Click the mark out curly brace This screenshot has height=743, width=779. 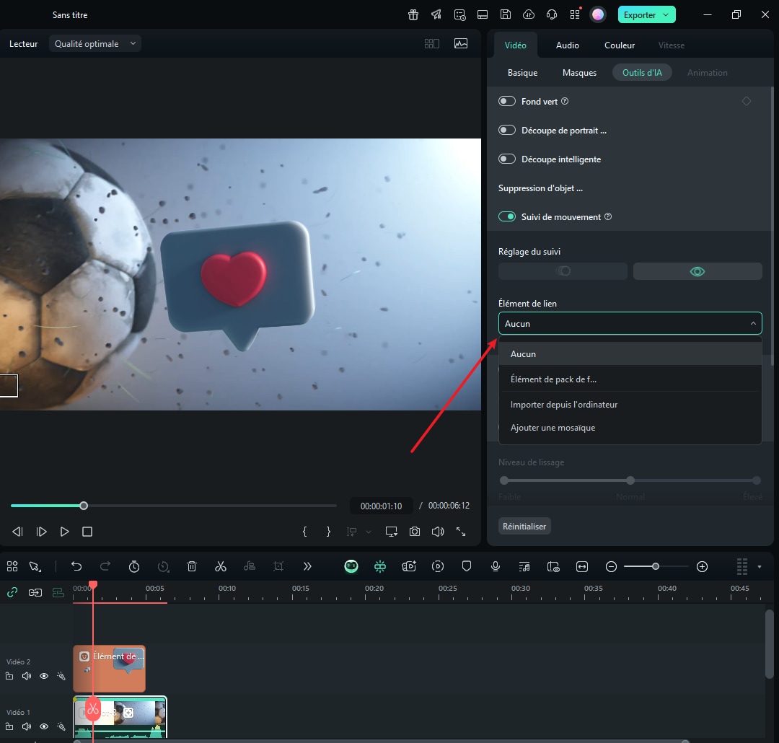pyautogui.click(x=328, y=532)
